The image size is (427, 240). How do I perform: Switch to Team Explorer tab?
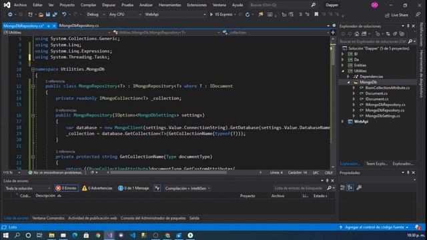(x=376, y=163)
